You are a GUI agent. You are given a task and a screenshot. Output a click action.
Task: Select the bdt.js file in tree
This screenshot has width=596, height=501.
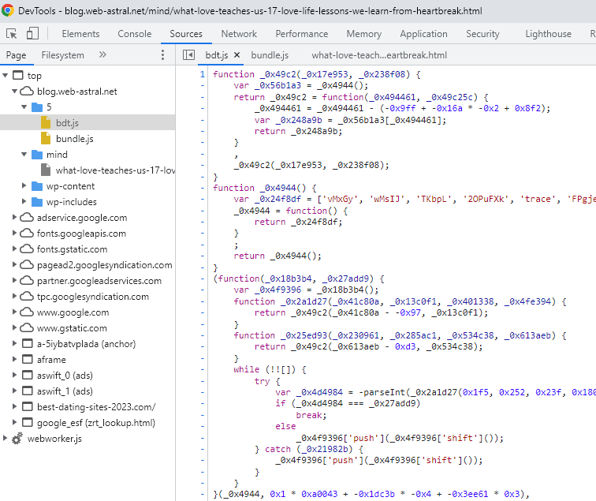pyautogui.click(x=67, y=123)
